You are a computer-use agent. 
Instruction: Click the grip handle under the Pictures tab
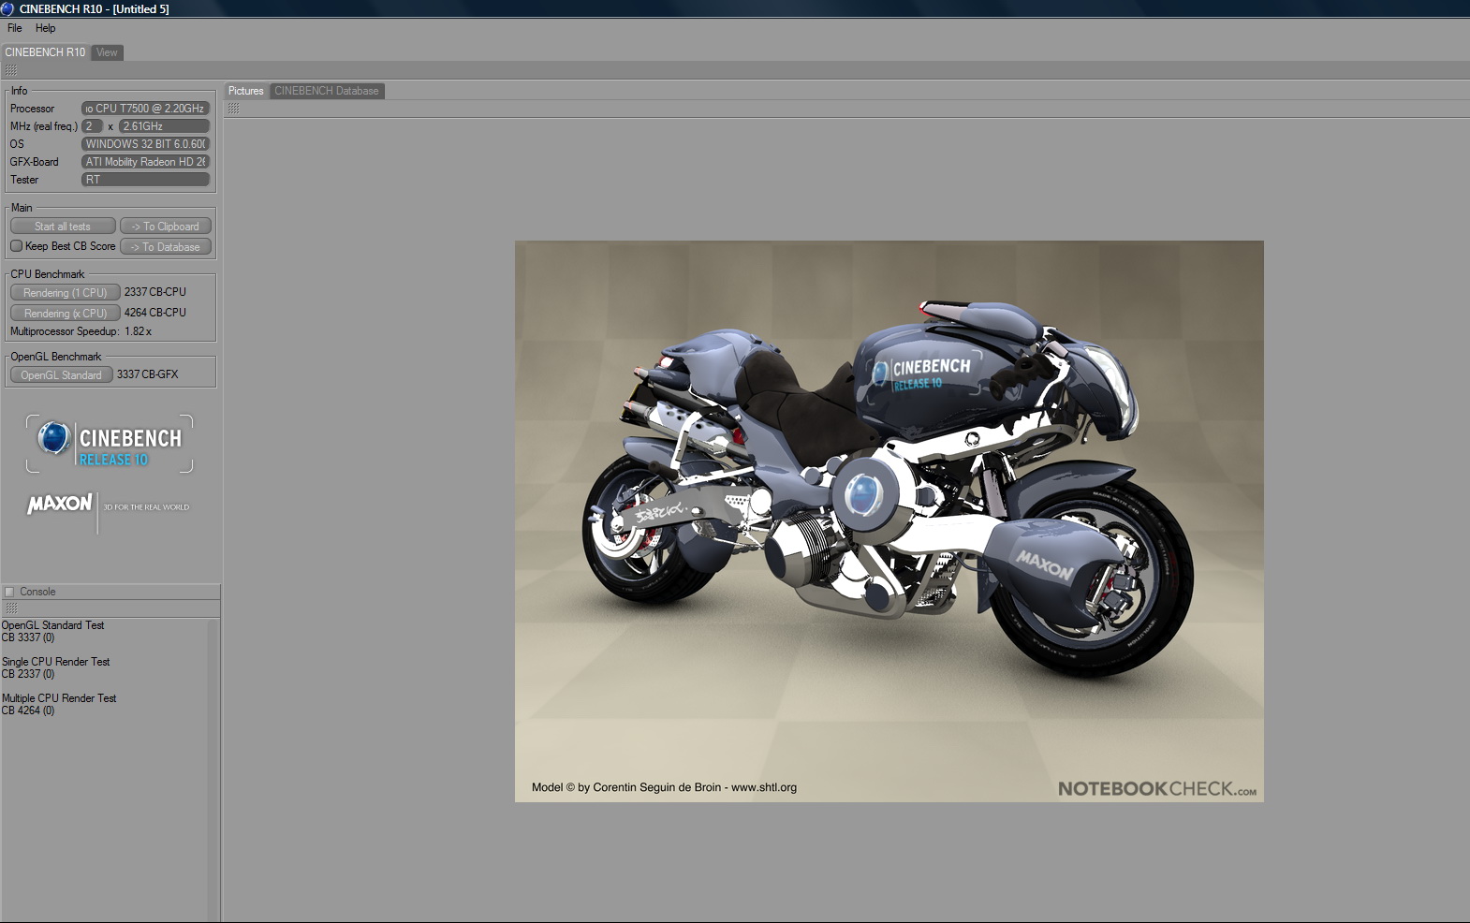coord(234,109)
